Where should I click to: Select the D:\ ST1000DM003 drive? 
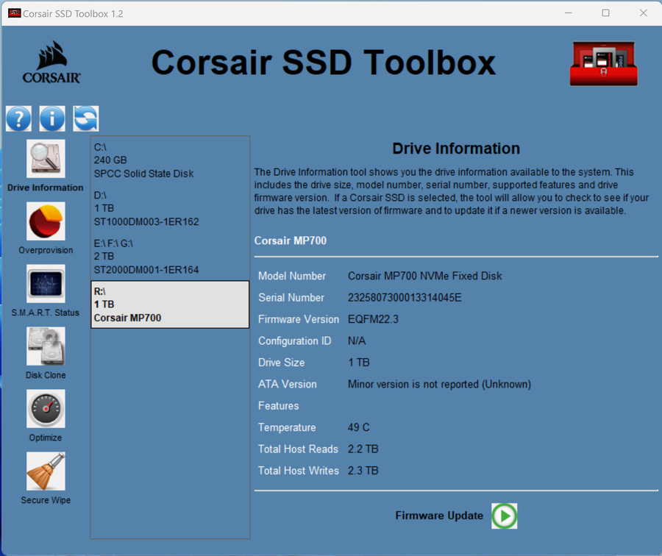click(x=170, y=209)
